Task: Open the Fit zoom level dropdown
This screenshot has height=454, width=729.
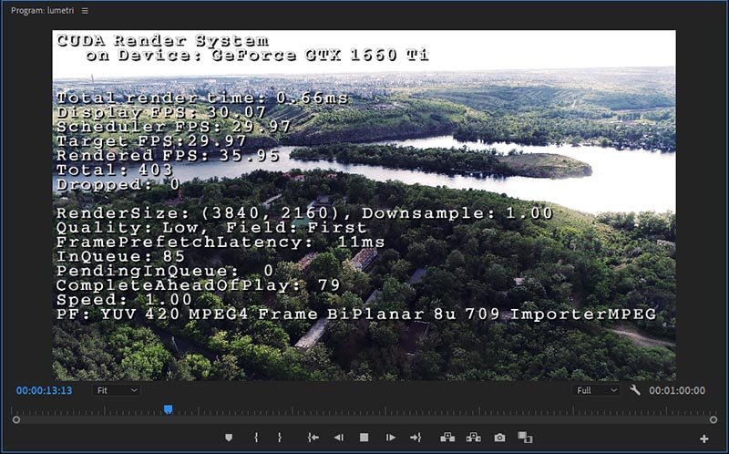Action: point(117,390)
